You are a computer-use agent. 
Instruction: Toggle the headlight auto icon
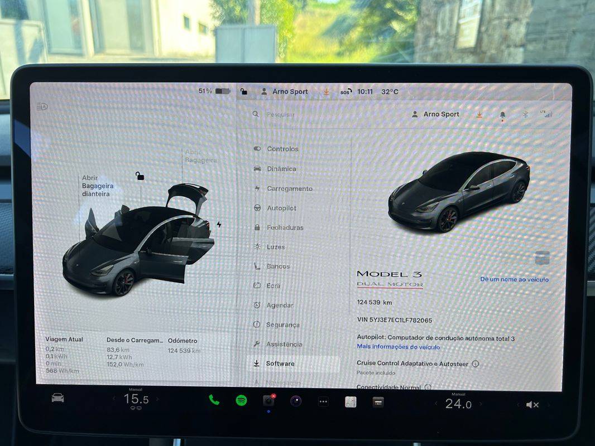[42, 106]
